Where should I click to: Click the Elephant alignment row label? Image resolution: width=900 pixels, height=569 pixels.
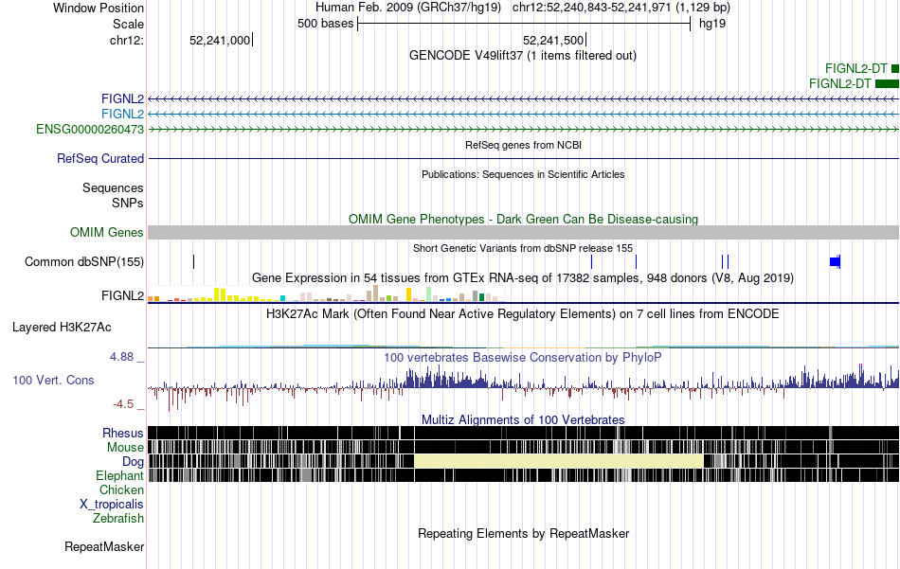119,475
